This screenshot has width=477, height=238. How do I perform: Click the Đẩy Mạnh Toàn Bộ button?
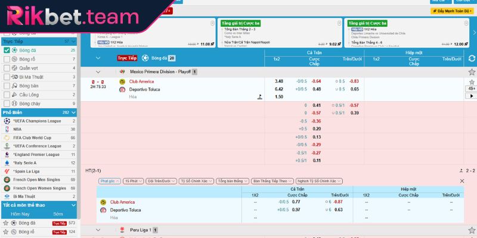pos(451,11)
